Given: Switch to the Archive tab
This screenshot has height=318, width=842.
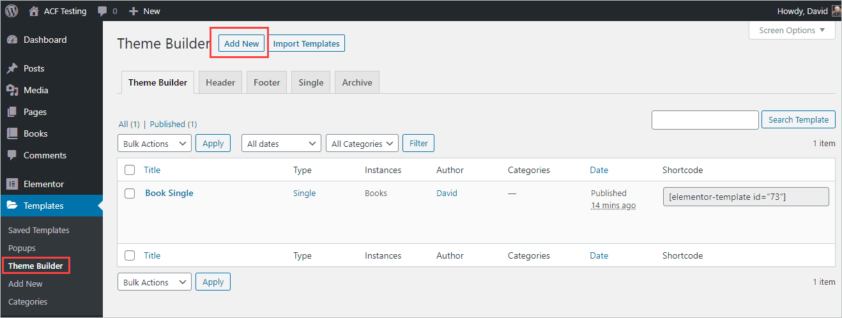Looking at the screenshot, I should click(357, 82).
